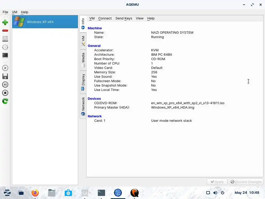Open the Software store taskbar icon
The height and width of the screenshot is (199, 265).
[68, 193]
